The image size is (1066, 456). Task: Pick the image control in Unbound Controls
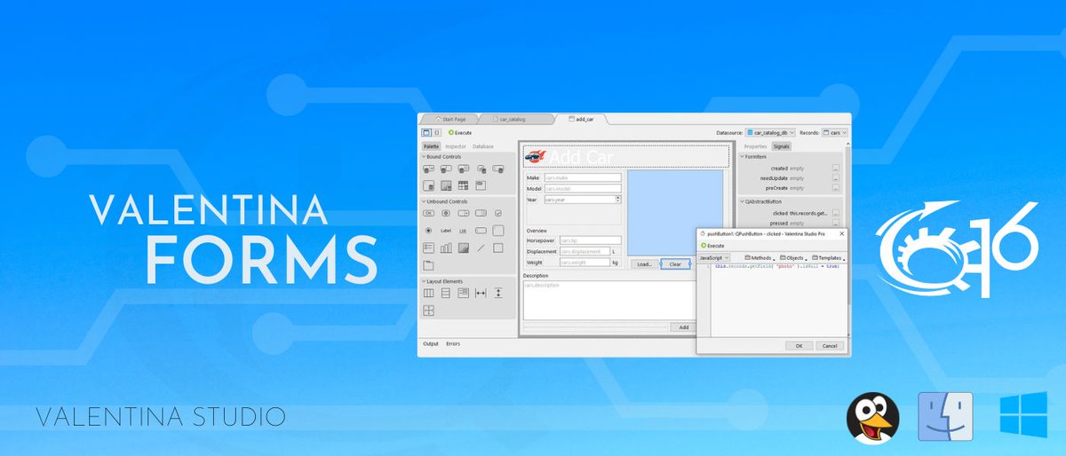pyautogui.click(x=464, y=248)
